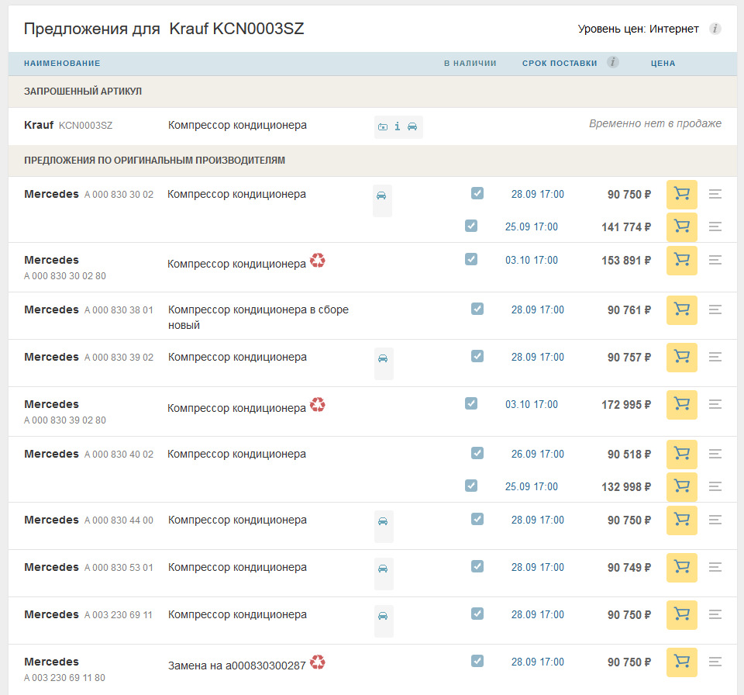
Task: Add 172 995 ₽ offer to cart
Action: click(x=682, y=405)
